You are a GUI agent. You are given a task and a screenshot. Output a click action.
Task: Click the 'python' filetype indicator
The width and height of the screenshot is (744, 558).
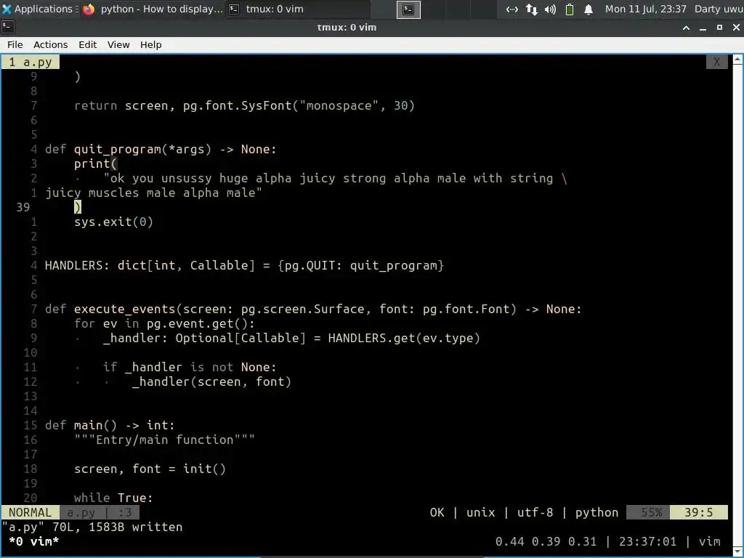pyautogui.click(x=597, y=512)
